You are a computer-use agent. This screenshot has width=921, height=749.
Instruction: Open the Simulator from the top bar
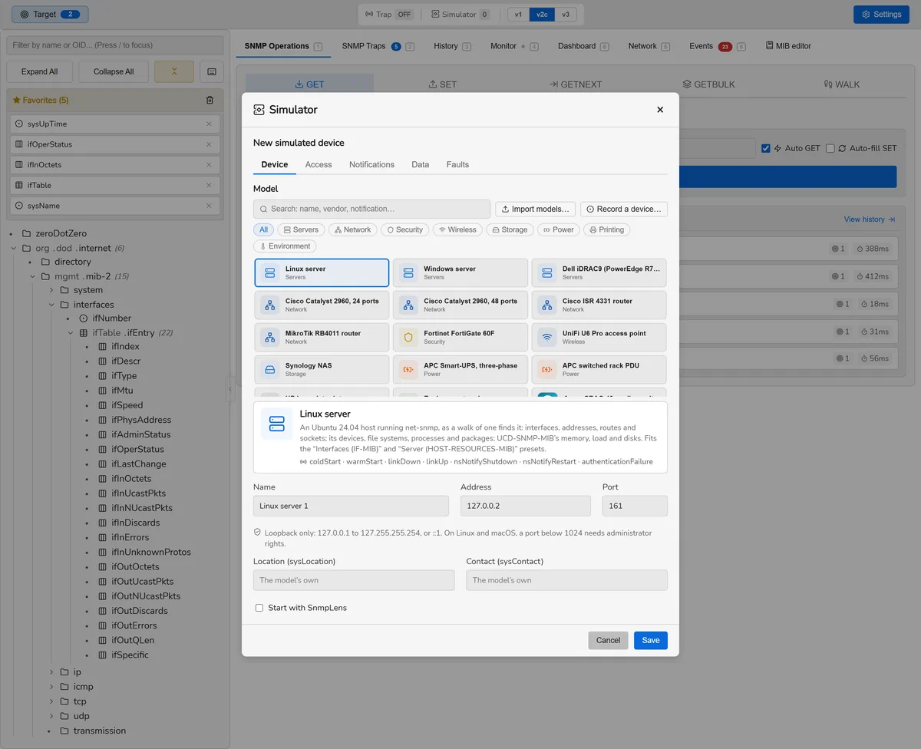[x=460, y=15]
